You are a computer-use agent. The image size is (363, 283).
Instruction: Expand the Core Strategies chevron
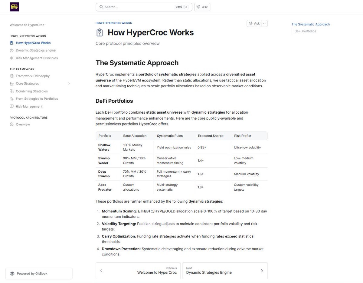[69, 84]
